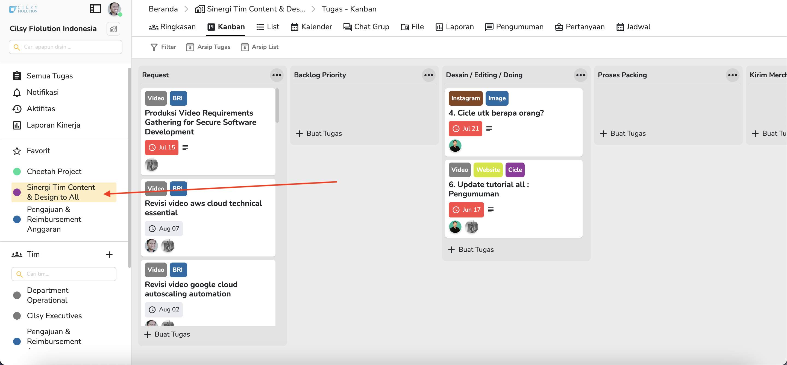Screen dimensions: 787x365
Task: Open Aktifitas history item
Action: 41,109
